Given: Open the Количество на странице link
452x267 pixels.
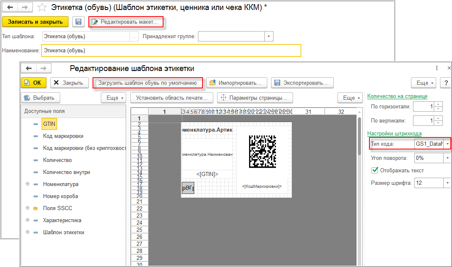Looking at the screenshot, I should click(x=397, y=96).
